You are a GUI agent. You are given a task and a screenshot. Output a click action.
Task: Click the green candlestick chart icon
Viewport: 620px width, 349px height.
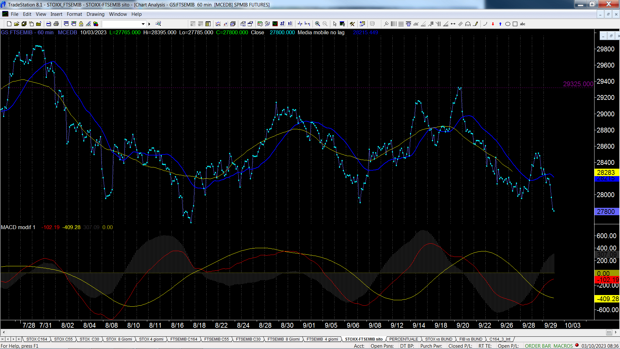(x=275, y=24)
